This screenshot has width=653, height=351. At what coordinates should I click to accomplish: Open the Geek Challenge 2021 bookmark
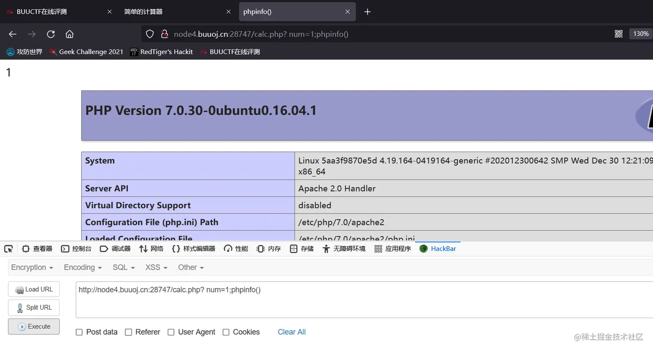pyautogui.click(x=86, y=52)
